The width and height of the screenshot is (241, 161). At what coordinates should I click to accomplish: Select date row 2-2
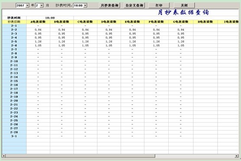click(x=14, y=30)
